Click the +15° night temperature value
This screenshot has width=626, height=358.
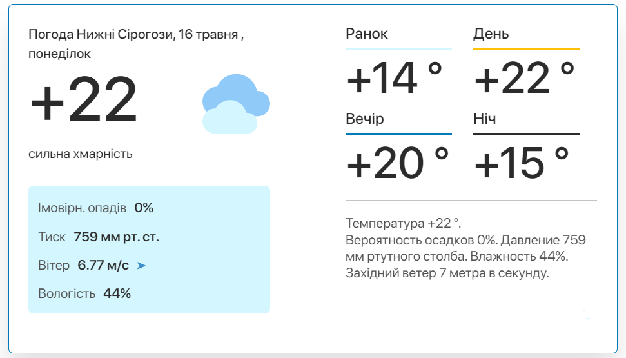click(522, 163)
